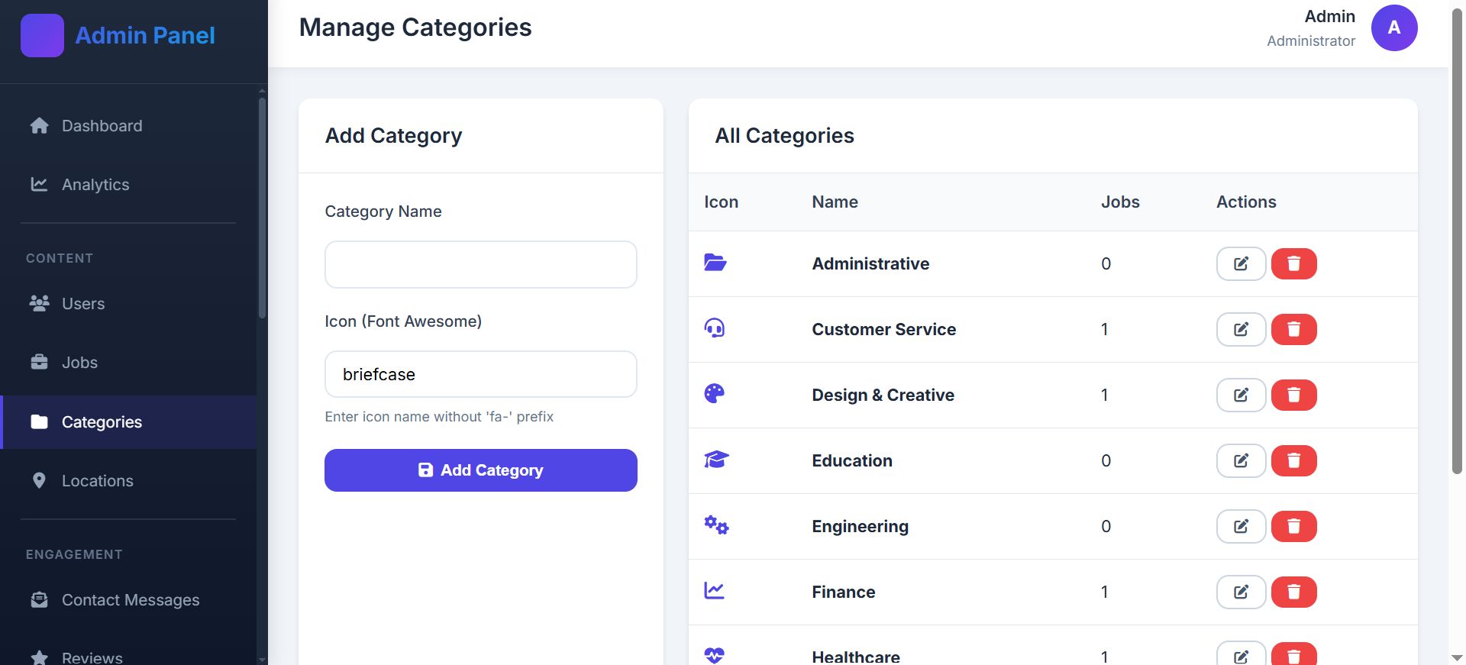Viewport: 1466px width, 665px height.
Task: Open Contact Messages in sidebar
Action: (130, 600)
